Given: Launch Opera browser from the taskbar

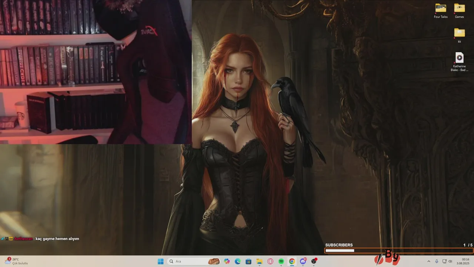Looking at the screenshot, I should coord(270,261).
